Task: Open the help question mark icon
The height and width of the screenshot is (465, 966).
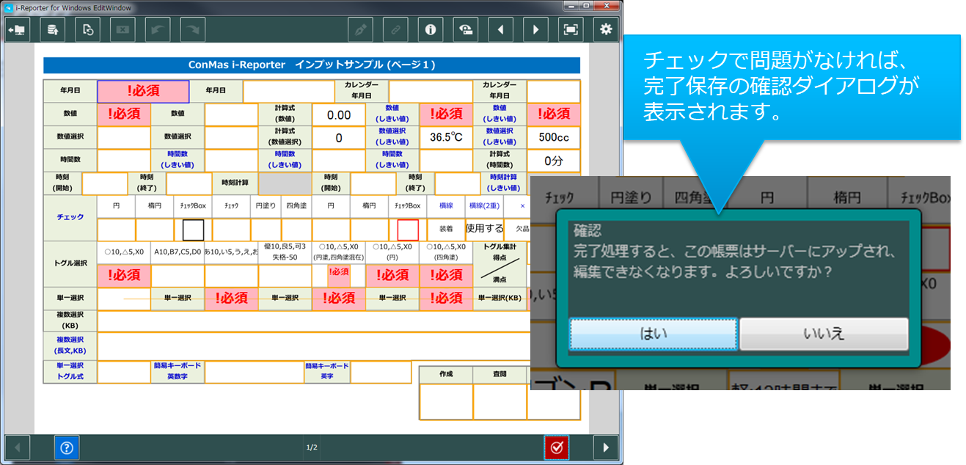Action: [x=66, y=447]
